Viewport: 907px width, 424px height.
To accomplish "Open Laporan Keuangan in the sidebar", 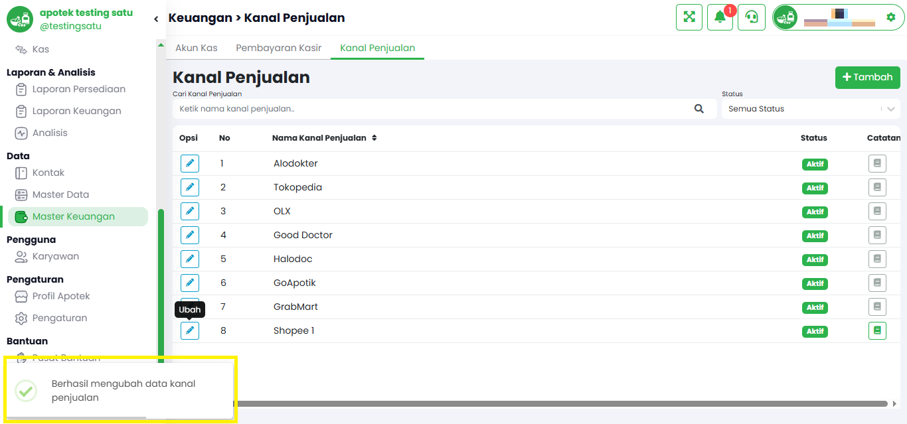I will pyautogui.click(x=77, y=111).
